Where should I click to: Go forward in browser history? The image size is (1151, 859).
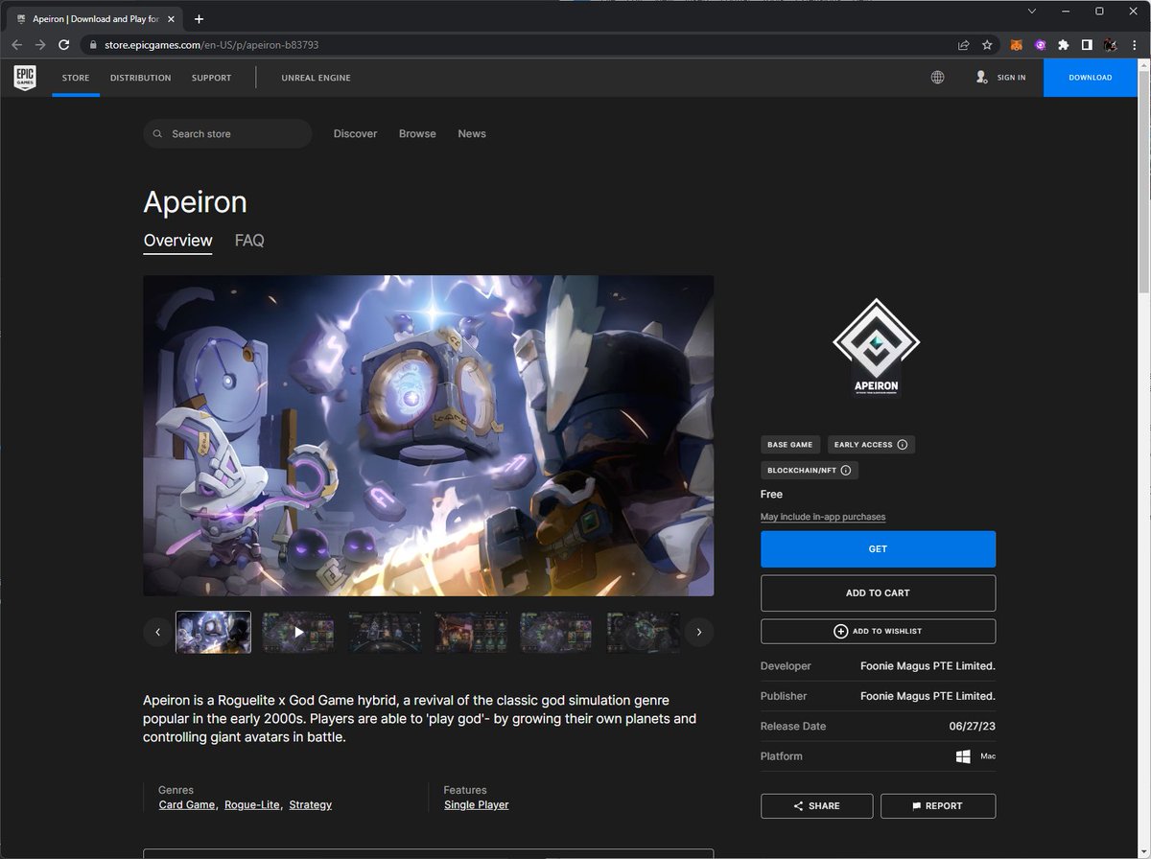[x=40, y=45]
